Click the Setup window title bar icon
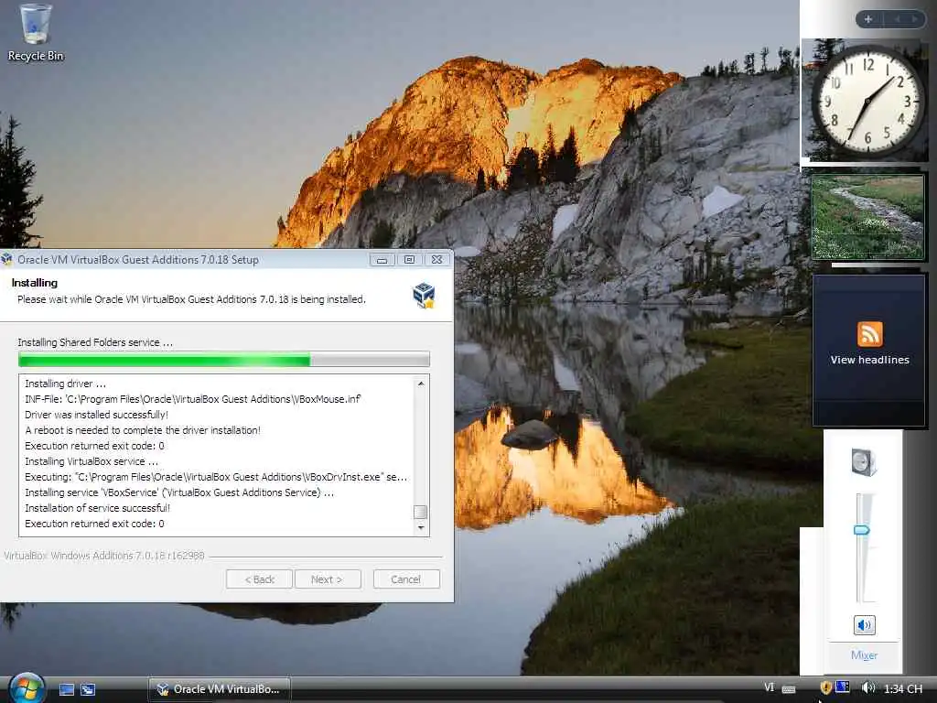The image size is (937, 703). tap(7, 259)
